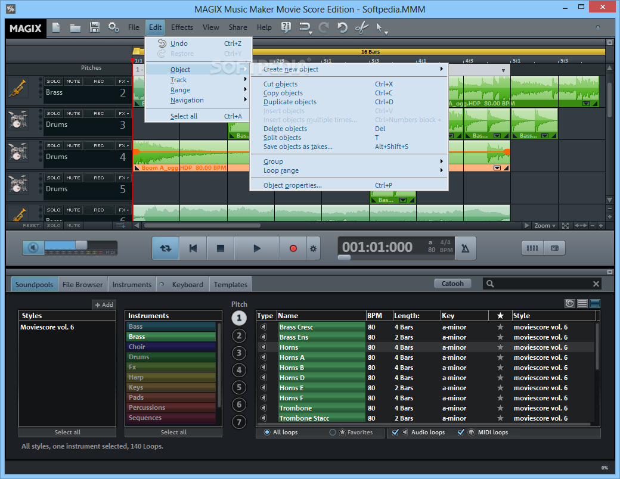Preview the Horns loop speaker icon
The height and width of the screenshot is (479, 620).
click(263, 347)
